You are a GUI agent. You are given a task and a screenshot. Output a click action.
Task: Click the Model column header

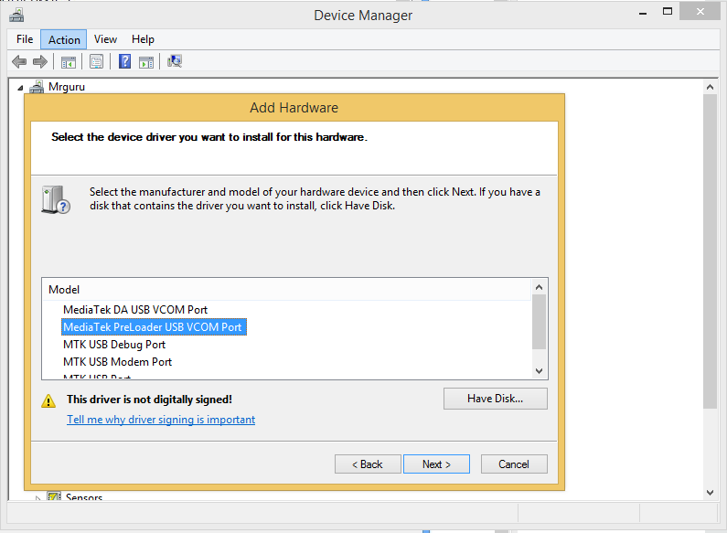click(286, 290)
